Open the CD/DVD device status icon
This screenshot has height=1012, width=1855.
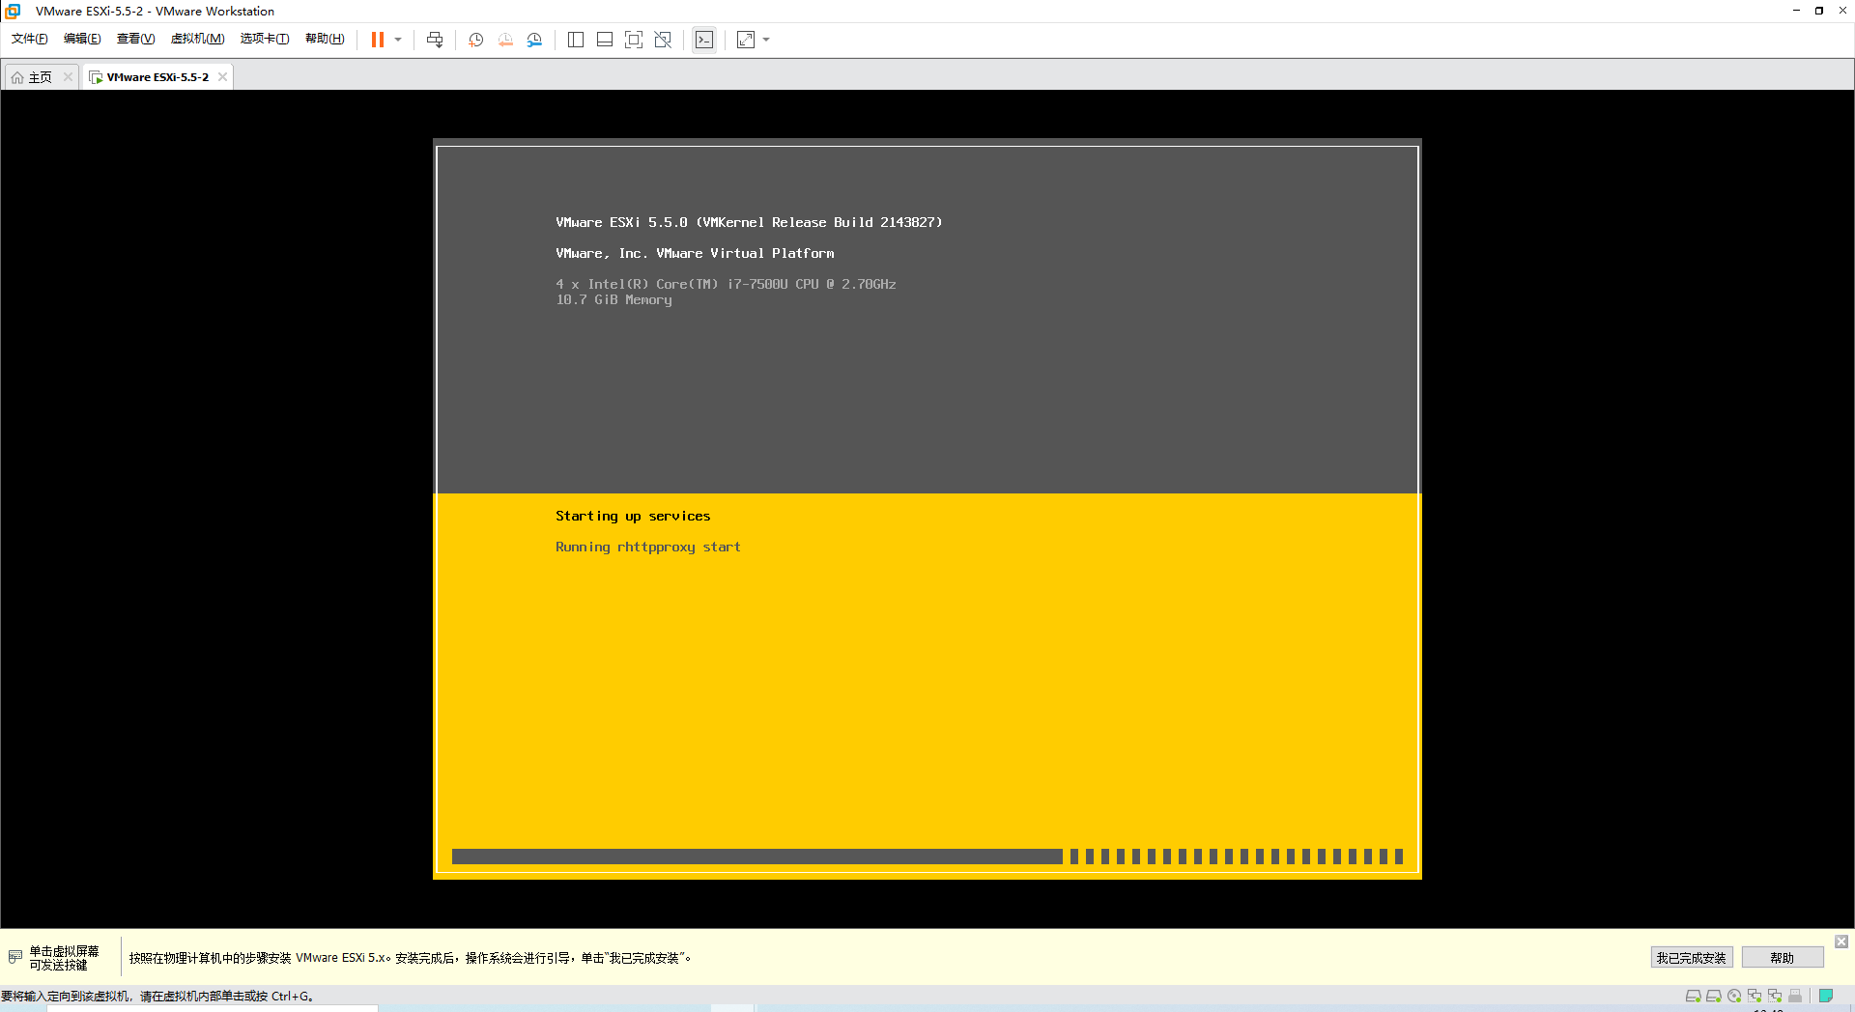tap(1735, 996)
